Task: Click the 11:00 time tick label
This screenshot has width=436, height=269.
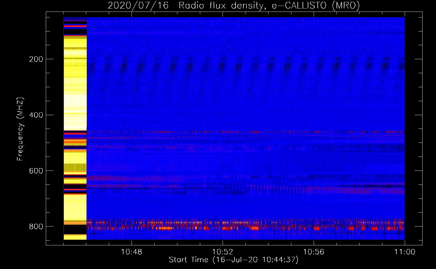Action: click(x=405, y=252)
